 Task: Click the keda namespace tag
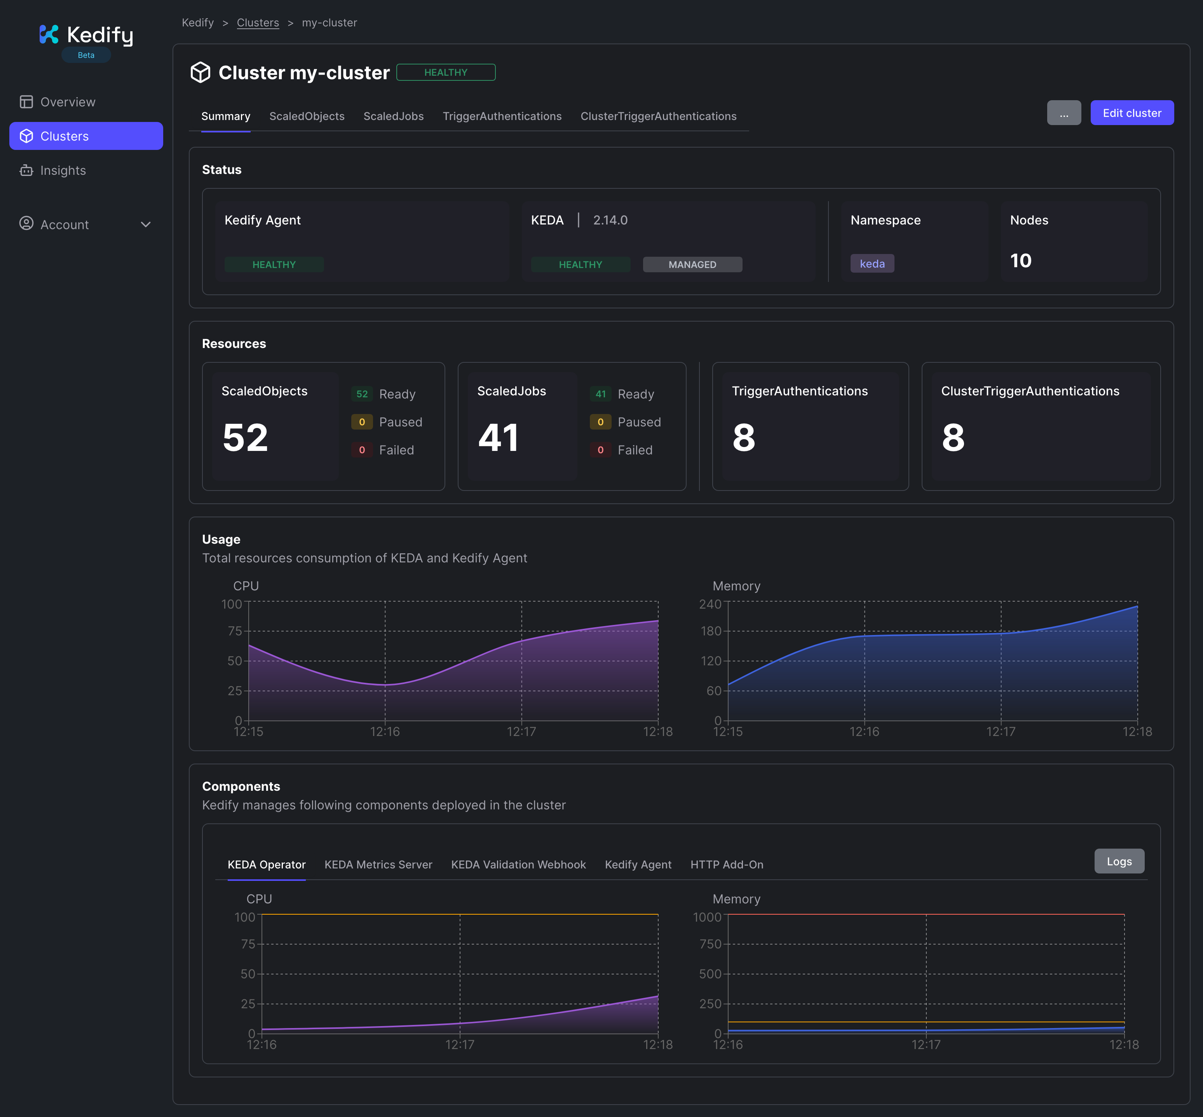(x=872, y=264)
